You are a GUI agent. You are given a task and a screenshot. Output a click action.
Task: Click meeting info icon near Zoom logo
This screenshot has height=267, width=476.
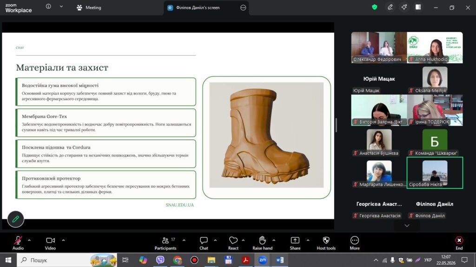tap(48, 6)
